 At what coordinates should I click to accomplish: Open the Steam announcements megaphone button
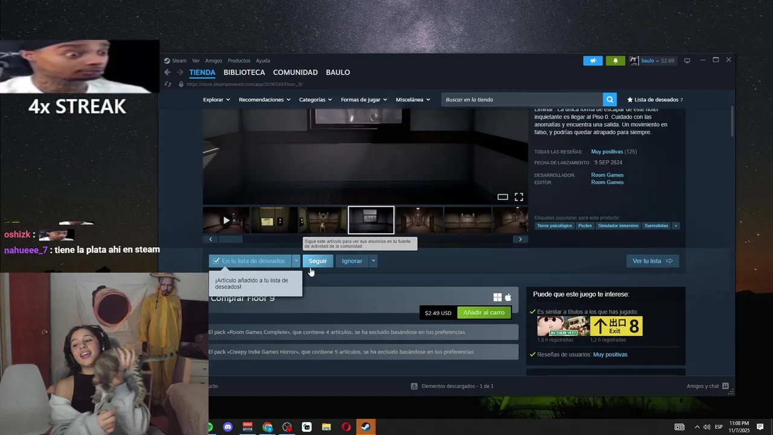point(593,60)
